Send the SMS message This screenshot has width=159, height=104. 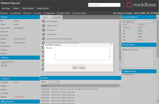tap(75, 68)
